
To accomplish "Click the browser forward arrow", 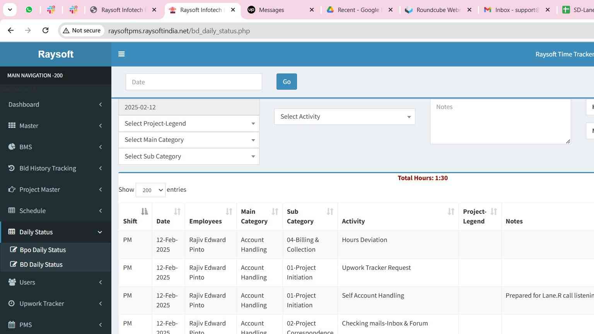I will (28, 30).
